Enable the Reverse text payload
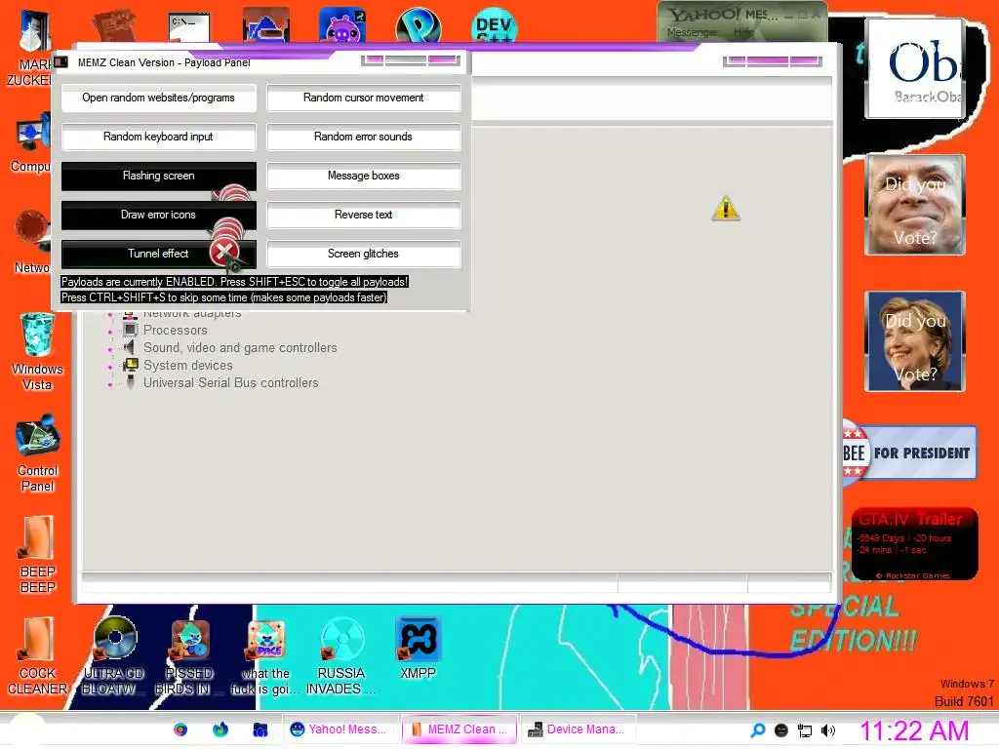Screen dimensions: 999x749 (x=363, y=215)
